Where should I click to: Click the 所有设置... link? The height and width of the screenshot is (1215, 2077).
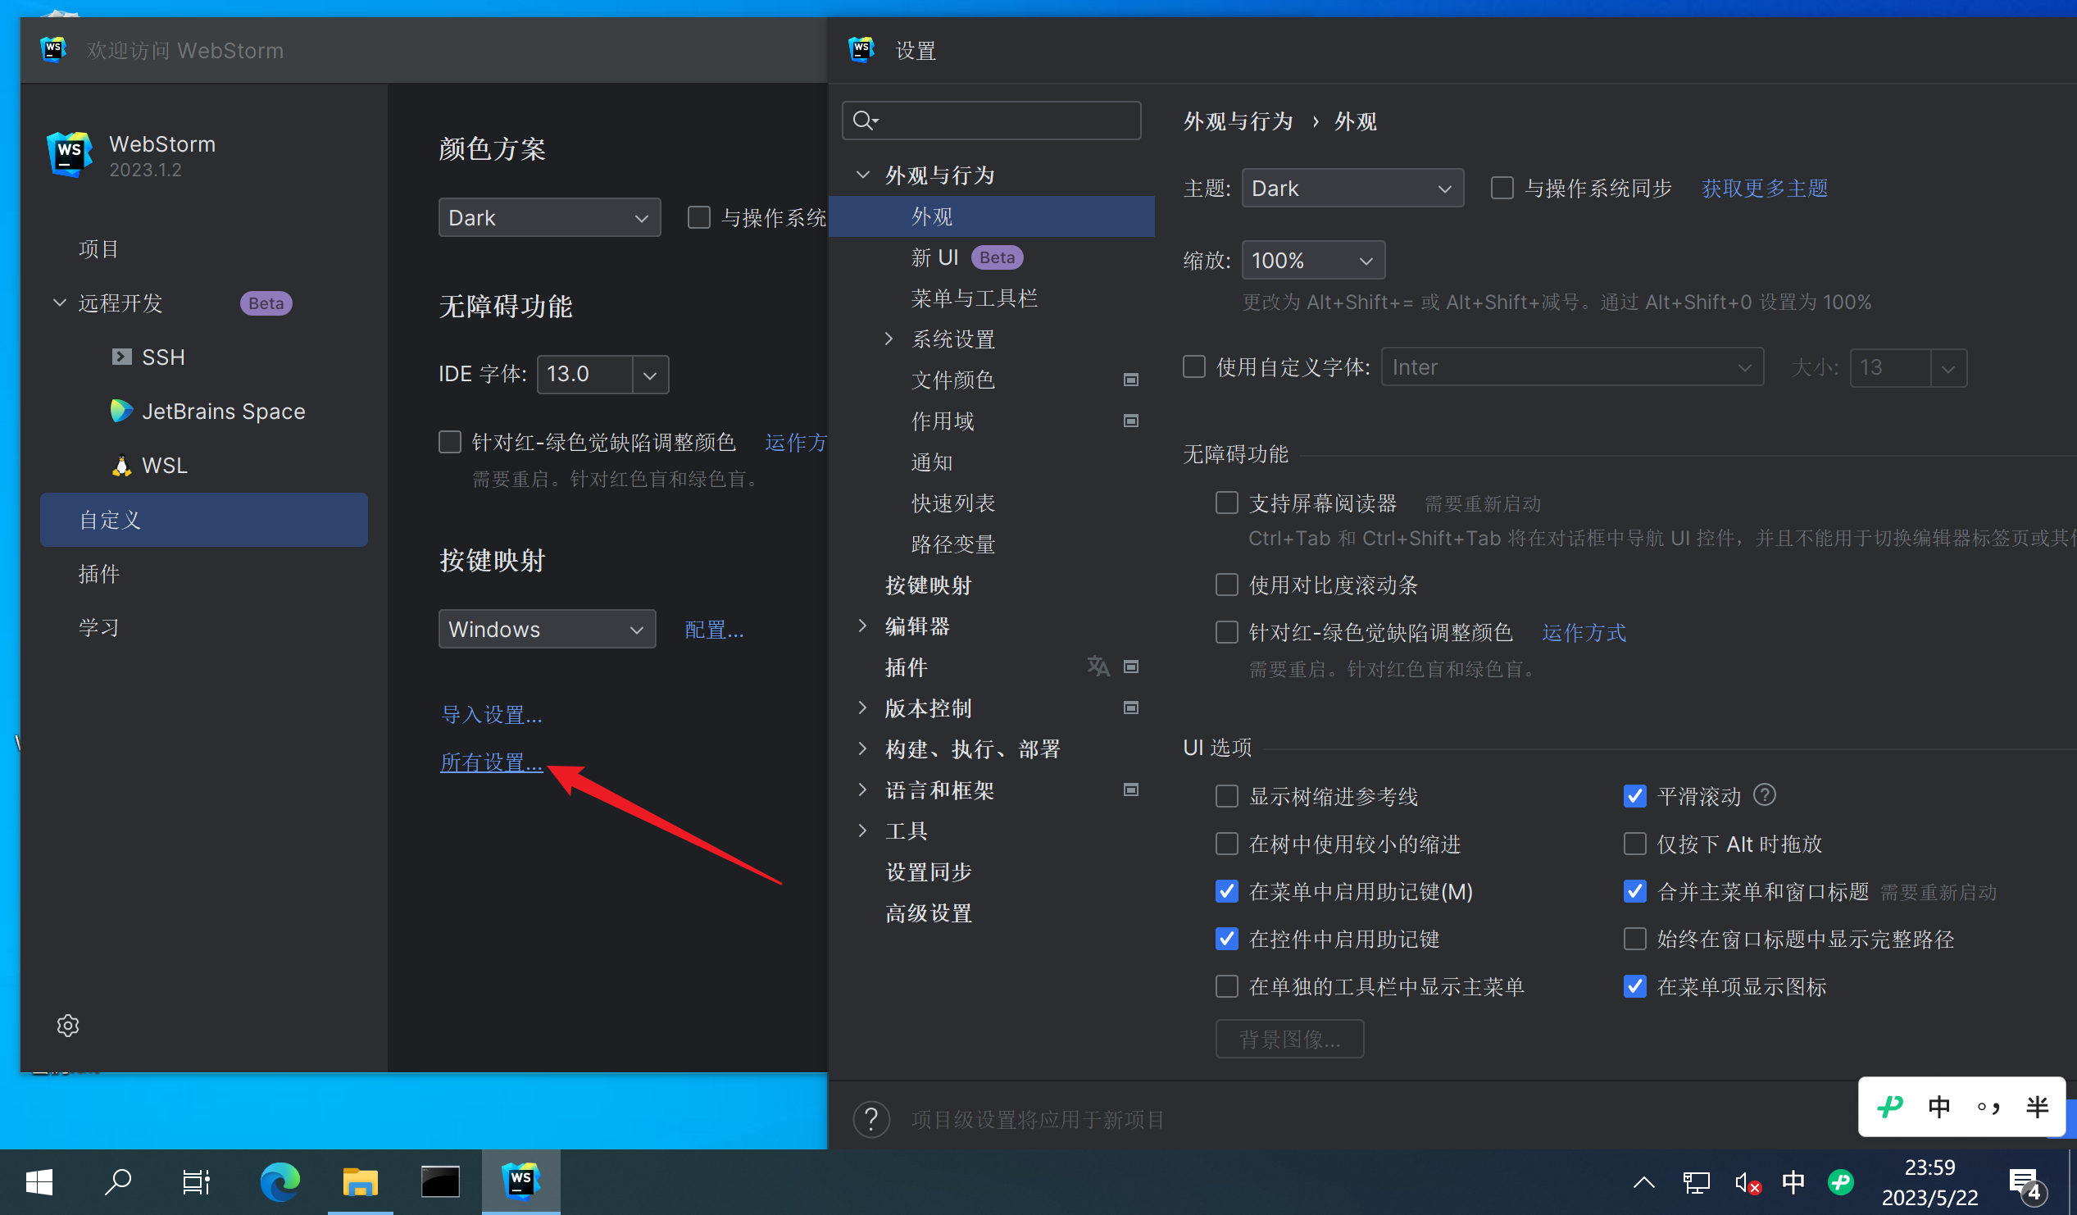(x=491, y=762)
